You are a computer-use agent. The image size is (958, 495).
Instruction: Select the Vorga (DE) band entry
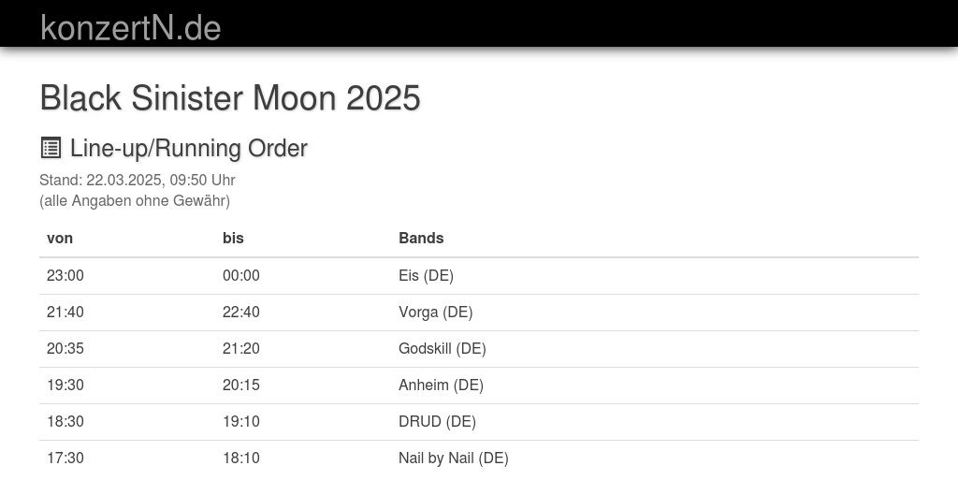(x=435, y=312)
